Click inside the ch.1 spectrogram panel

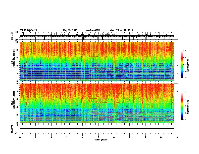tap(97, 61)
